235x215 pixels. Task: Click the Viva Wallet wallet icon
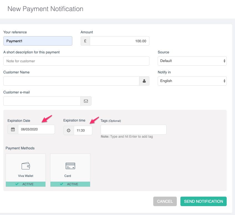tap(25, 166)
